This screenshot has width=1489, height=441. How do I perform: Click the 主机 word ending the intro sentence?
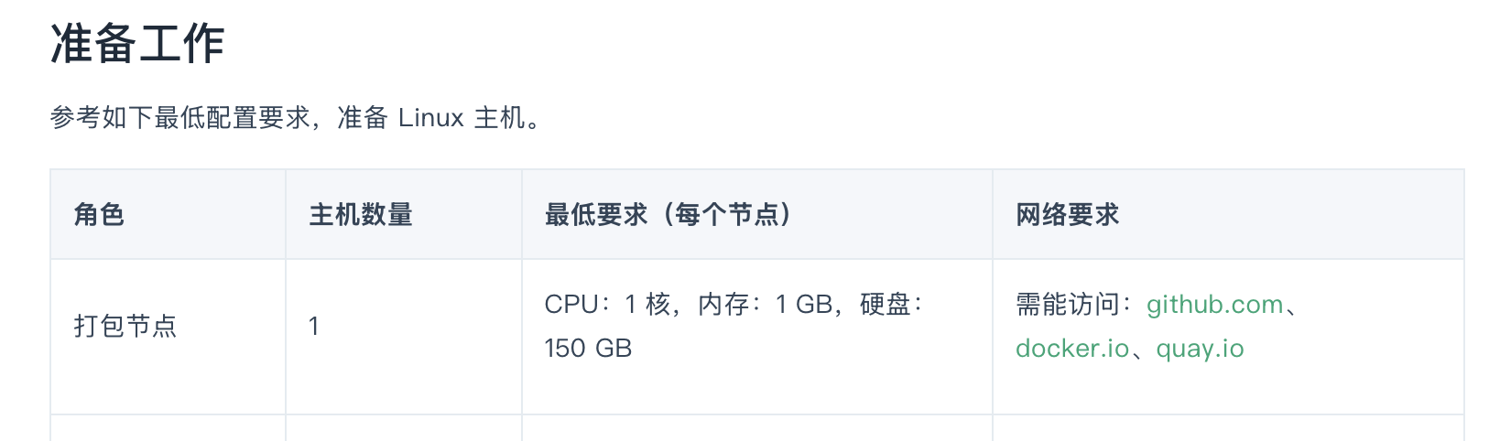(499, 118)
